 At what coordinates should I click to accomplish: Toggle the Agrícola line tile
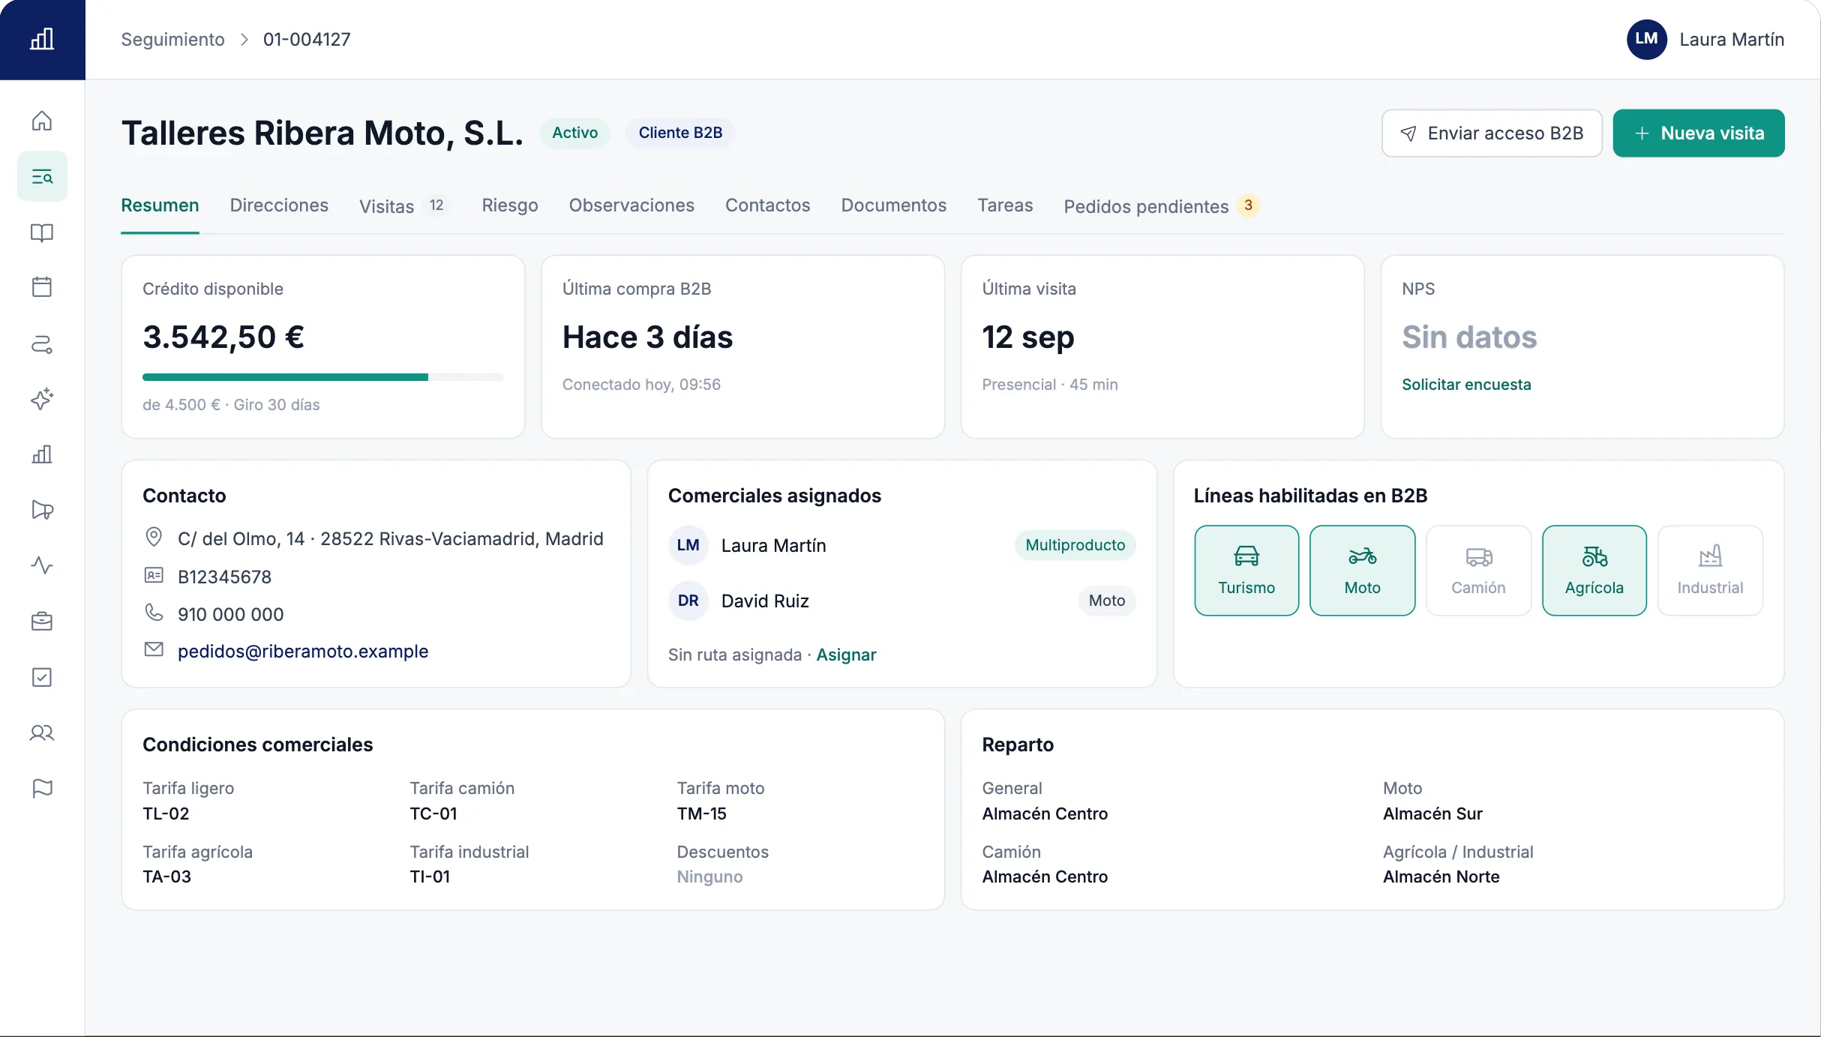(x=1594, y=570)
